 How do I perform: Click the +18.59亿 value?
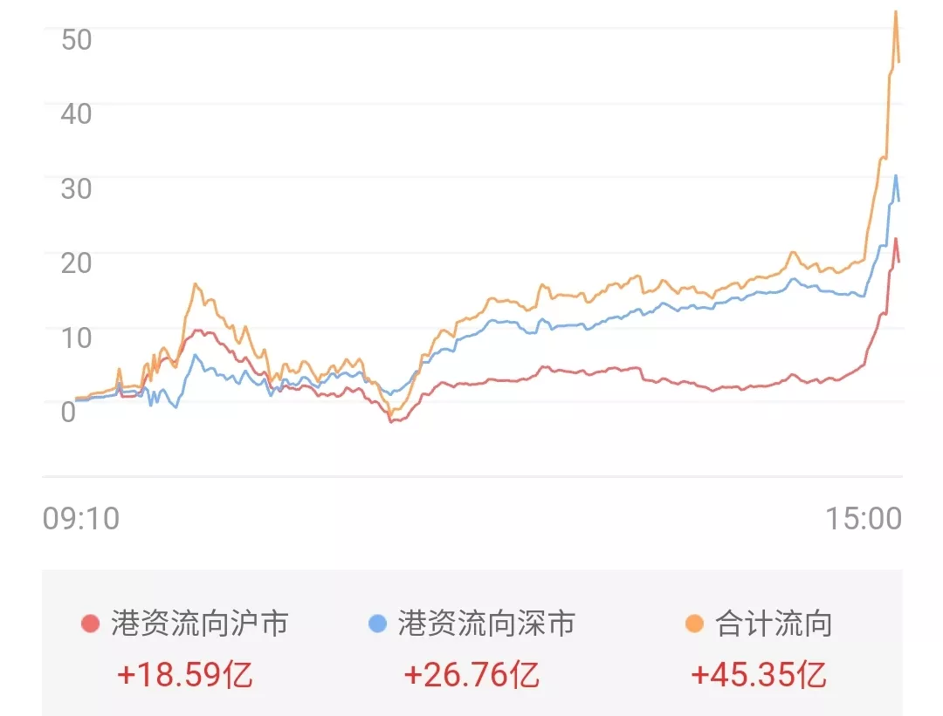tap(184, 674)
